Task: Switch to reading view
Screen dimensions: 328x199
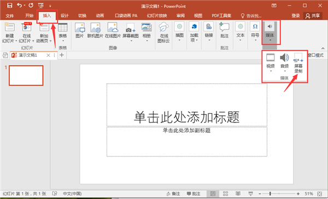Action: [x=238, y=194]
